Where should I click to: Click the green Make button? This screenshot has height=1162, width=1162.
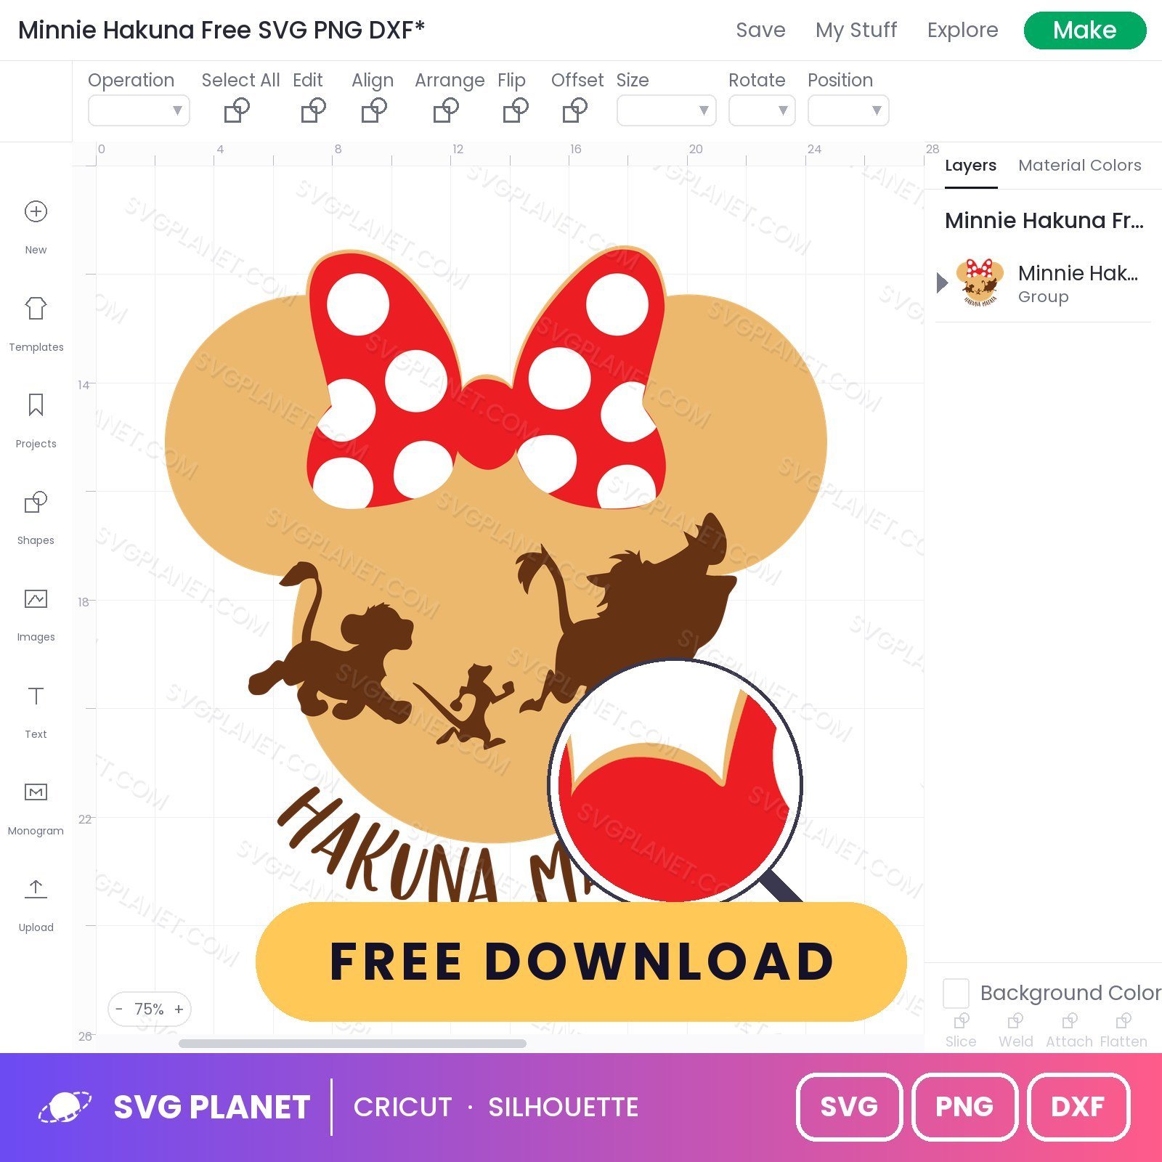click(1085, 31)
